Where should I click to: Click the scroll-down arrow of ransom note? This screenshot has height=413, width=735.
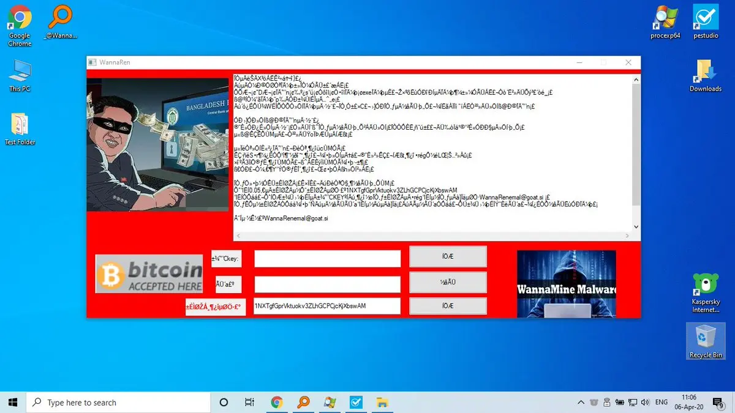click(x=635, y=226)
